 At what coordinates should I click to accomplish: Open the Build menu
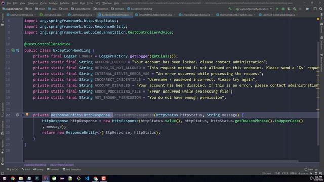[75, 3]
